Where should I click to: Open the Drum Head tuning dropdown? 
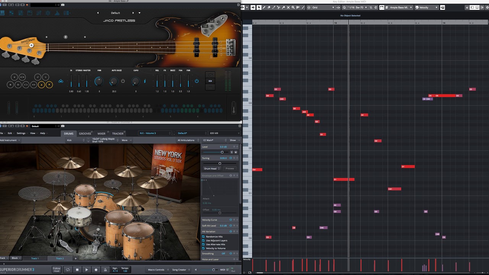(212, 168)
